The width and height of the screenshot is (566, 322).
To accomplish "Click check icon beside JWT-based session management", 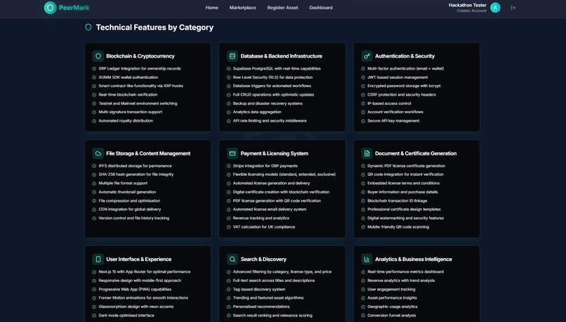I will 363,77.
